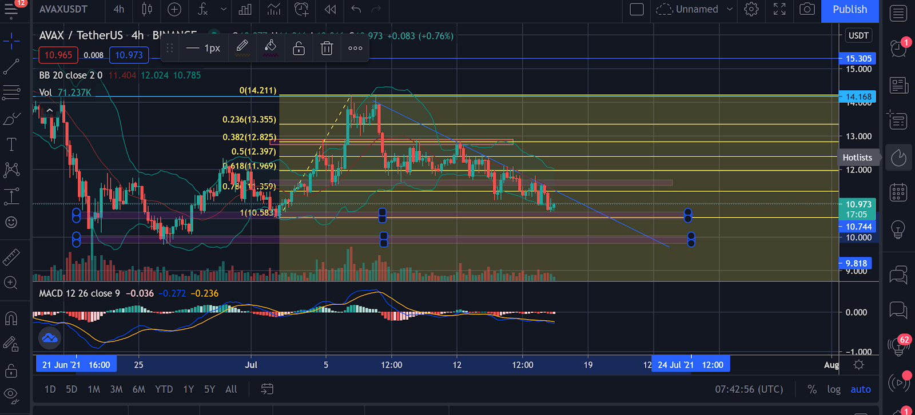
Task: Open the news panel icon
Action: tap(898, 86)
